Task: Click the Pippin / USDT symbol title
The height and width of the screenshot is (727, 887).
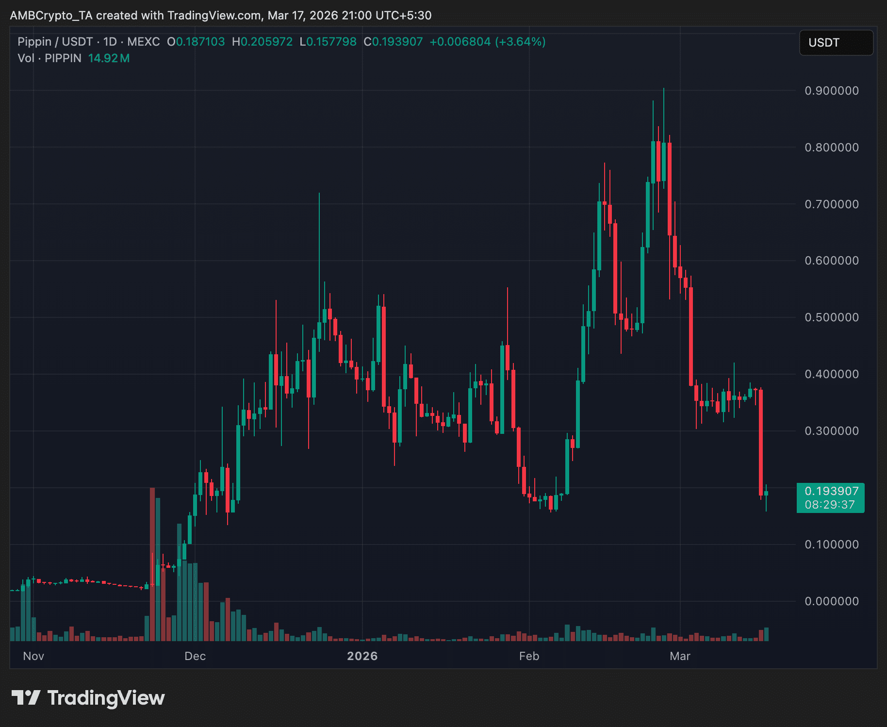Action: point(55,42)
